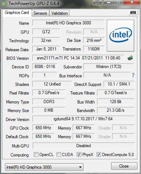The height and width of the screenshot is (174, 141).
Task: Click the camera screenshot icon
Action: coord(133,12)
